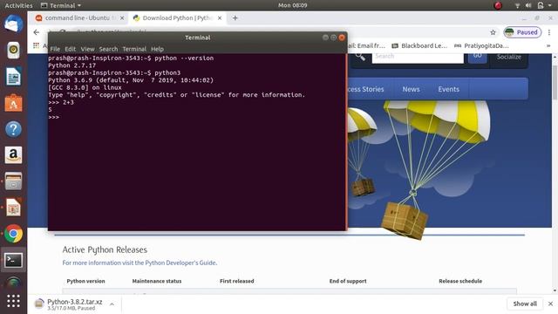Click the Paused profile sync button
Viewport: 558px width, 314px height.
[522, 32]
